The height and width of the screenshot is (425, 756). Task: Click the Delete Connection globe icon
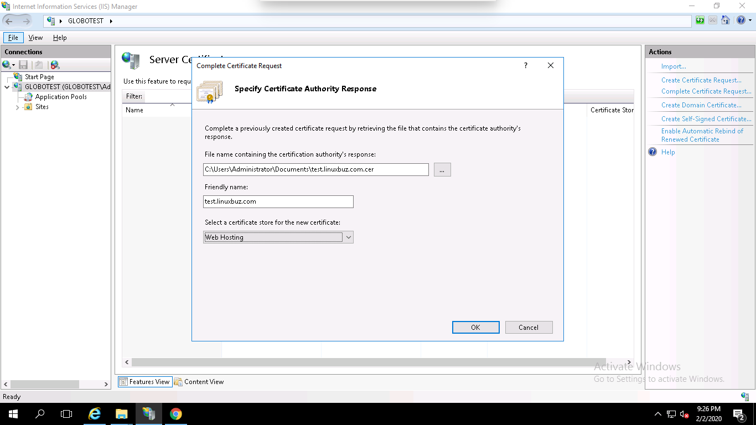(55, 65)
